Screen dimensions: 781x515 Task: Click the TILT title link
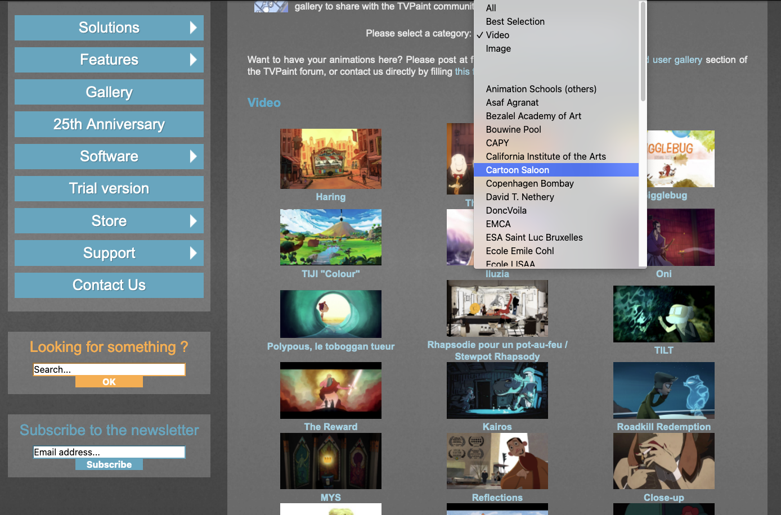pos(664,350)
